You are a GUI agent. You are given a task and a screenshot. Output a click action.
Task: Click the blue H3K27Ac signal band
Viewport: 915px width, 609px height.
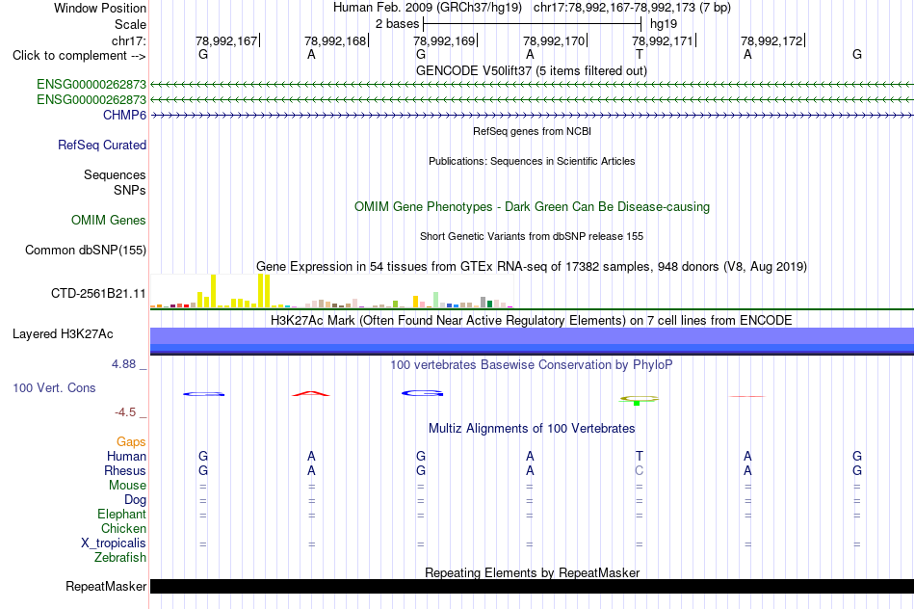(532, 341)
